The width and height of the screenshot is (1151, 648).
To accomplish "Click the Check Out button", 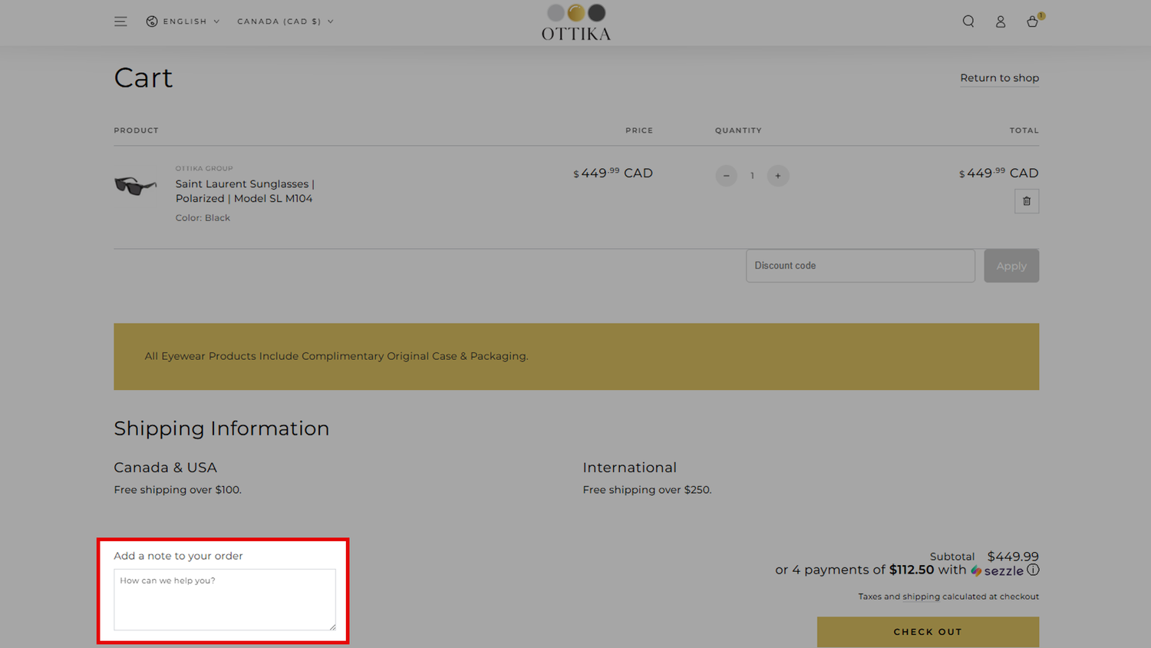I will click(927, 632).
